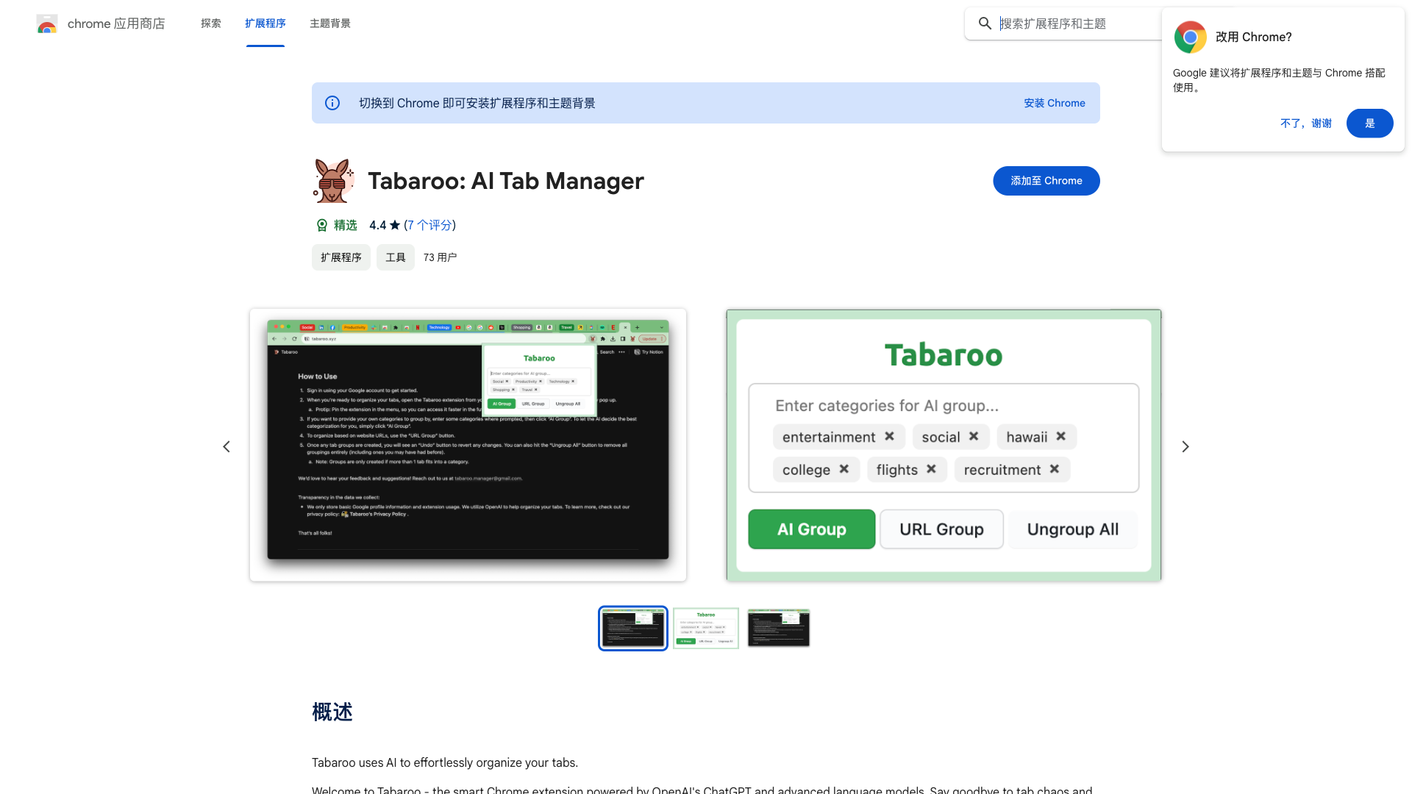Viewport: 1412px width, 794px height.
Task: Select the first preview thumbnail
Action: (633, 629)
